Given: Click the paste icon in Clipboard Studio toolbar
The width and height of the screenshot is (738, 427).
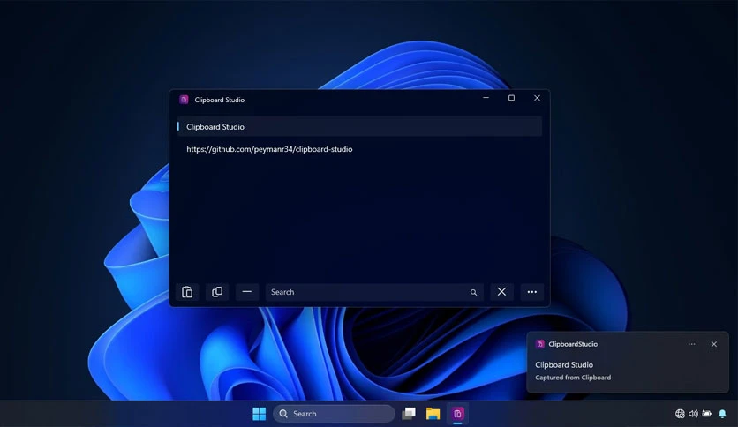Looking at the screenshot, I should 187,292.
